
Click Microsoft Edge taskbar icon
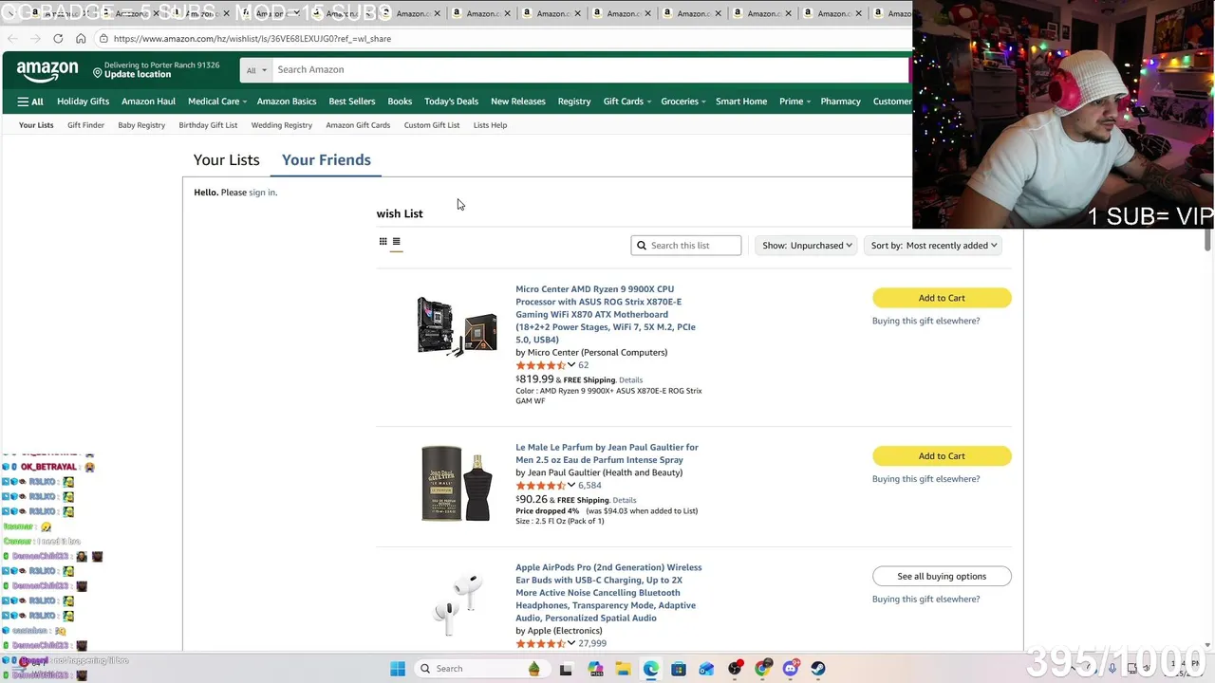coord(650,669)
